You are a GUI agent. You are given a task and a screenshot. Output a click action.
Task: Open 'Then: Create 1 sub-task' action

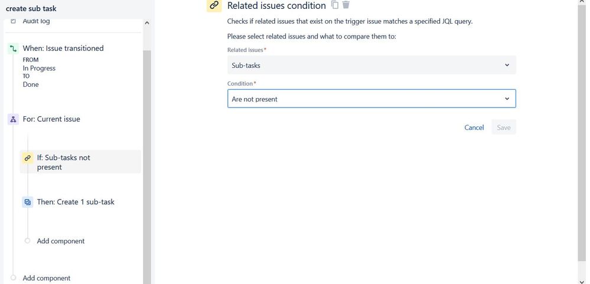point(76,202)
